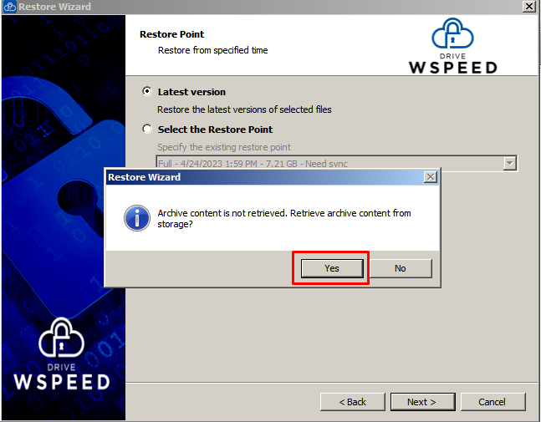Click 'Restore the latest versions of selected files'
The width and height of the screenshot is (541, 422).
pos(244,109)
